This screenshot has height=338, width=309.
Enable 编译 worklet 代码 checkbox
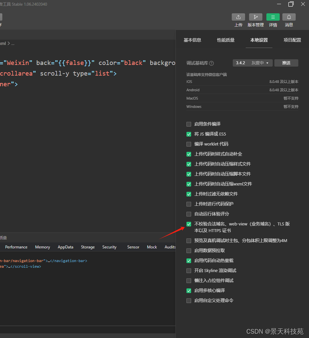pyautogui.click(x=189, y=144)
